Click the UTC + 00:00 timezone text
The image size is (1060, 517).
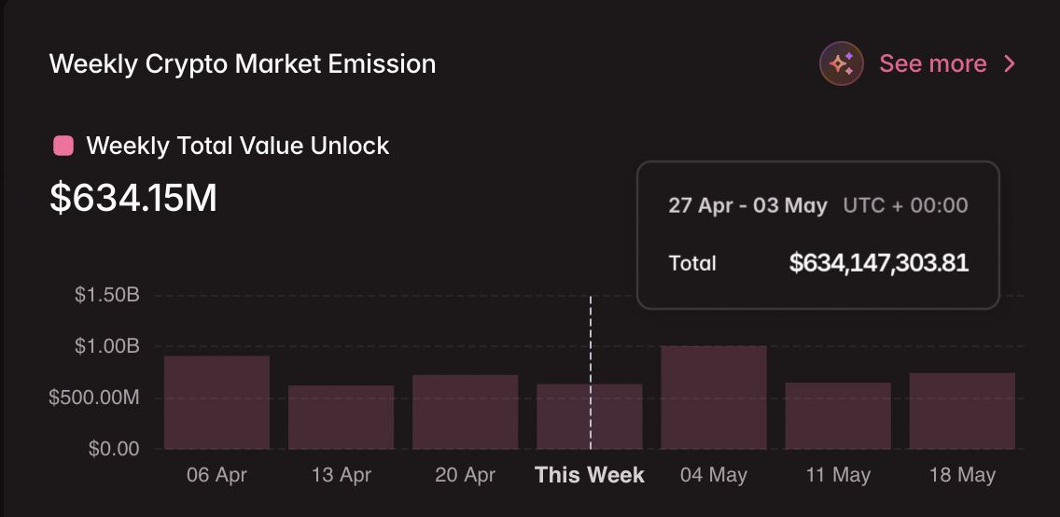pyautogui.click(x=905, y=205)
